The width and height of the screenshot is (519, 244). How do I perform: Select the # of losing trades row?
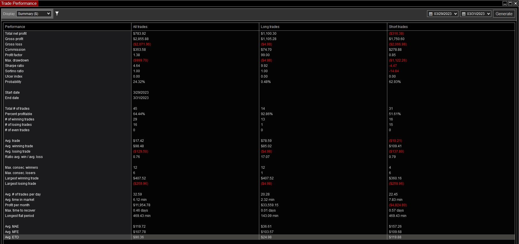click(259, 125)
